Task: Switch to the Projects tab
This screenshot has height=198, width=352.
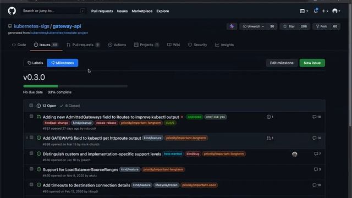Action: (146, 45)
